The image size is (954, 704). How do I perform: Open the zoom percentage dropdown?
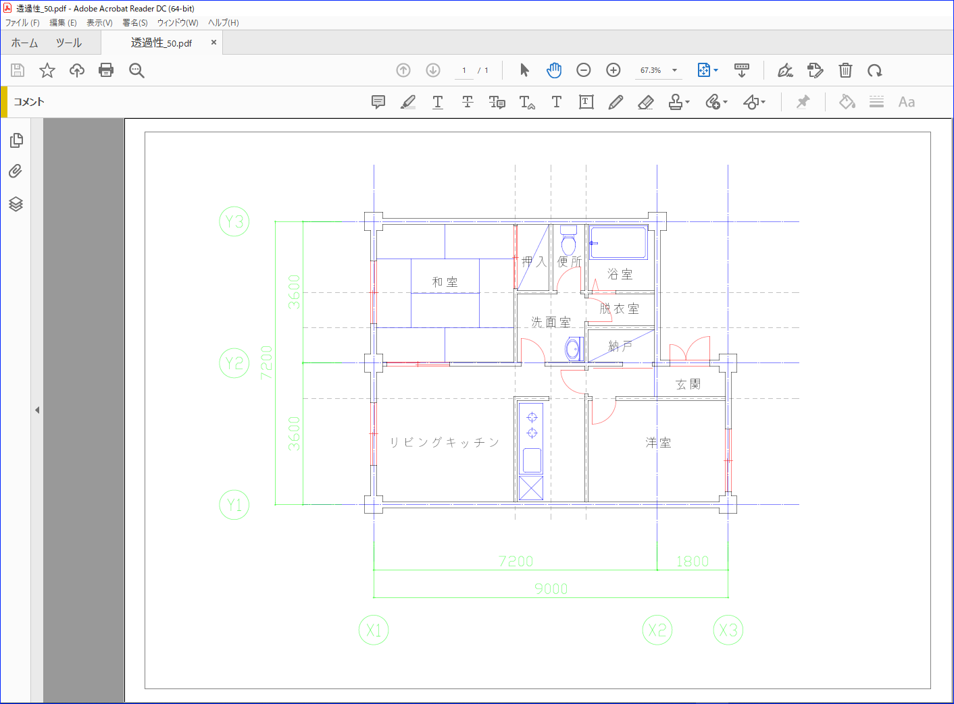674,70
